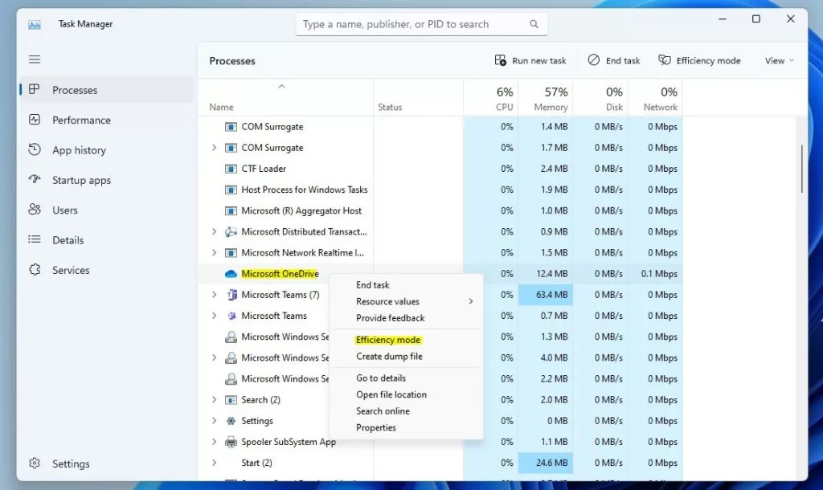
Task: Expand the second COM Surrogate group
Action: pyautogui.click(x=214, y=148)
